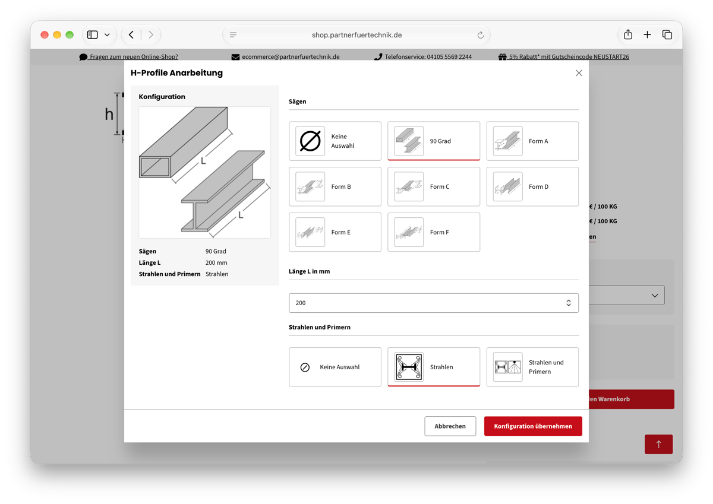Open the Safari share menu
Screen dimensions: 713x504
[x=628, y=34]
